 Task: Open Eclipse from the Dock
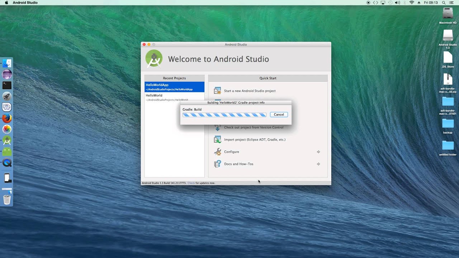[x=7, y=75]
